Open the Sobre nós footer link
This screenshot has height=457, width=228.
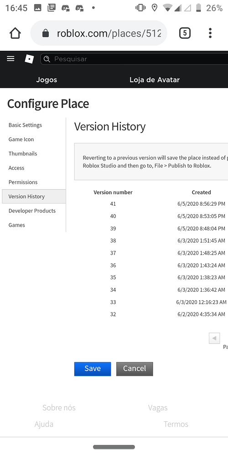click(59, 408)
